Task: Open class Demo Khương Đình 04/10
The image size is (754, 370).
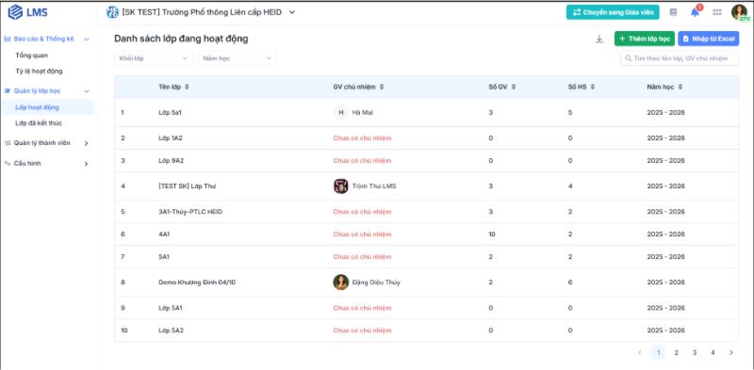Action: click(x=427, y=282)
